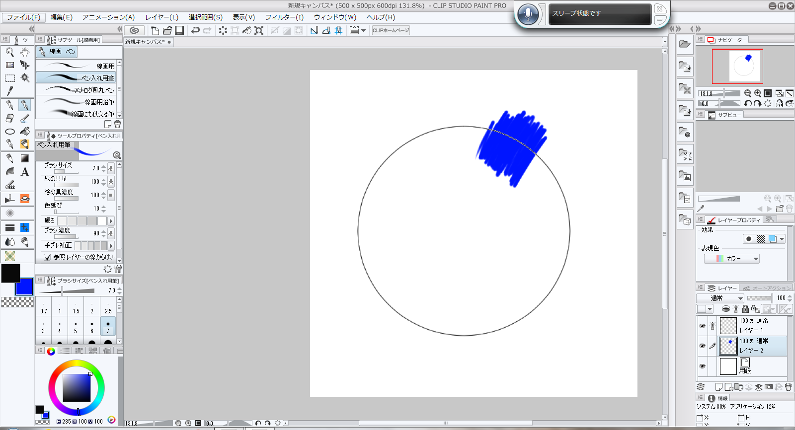Click the CLIPホームページ button
This screenshot has width=795, height=430.
pos(391,30)
